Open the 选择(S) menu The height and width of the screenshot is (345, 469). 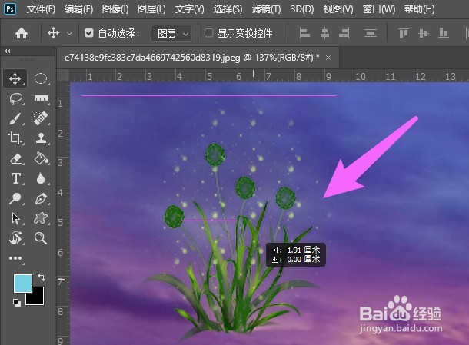(x=228, y=9)
